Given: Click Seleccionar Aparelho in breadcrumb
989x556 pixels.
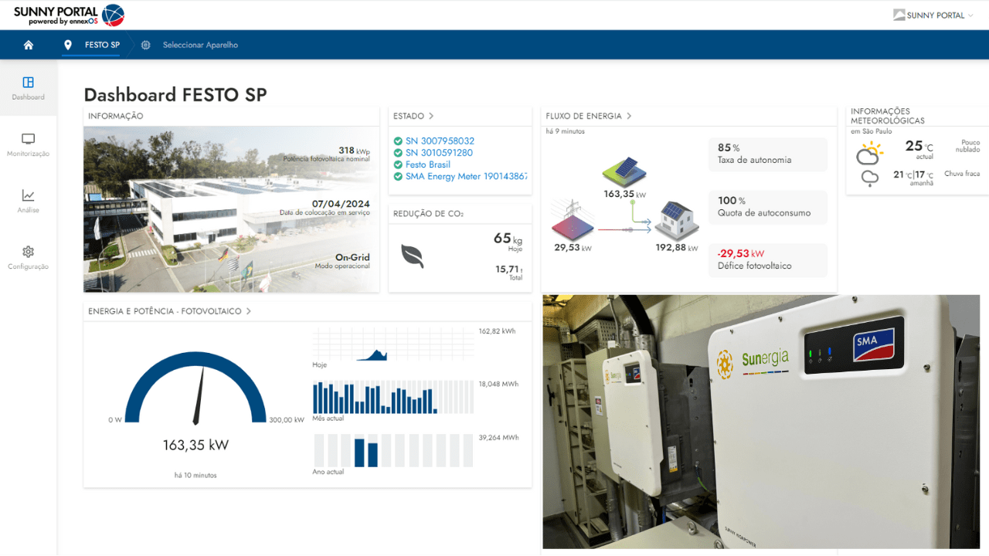Looking at the screenshot, I should 200,45.
